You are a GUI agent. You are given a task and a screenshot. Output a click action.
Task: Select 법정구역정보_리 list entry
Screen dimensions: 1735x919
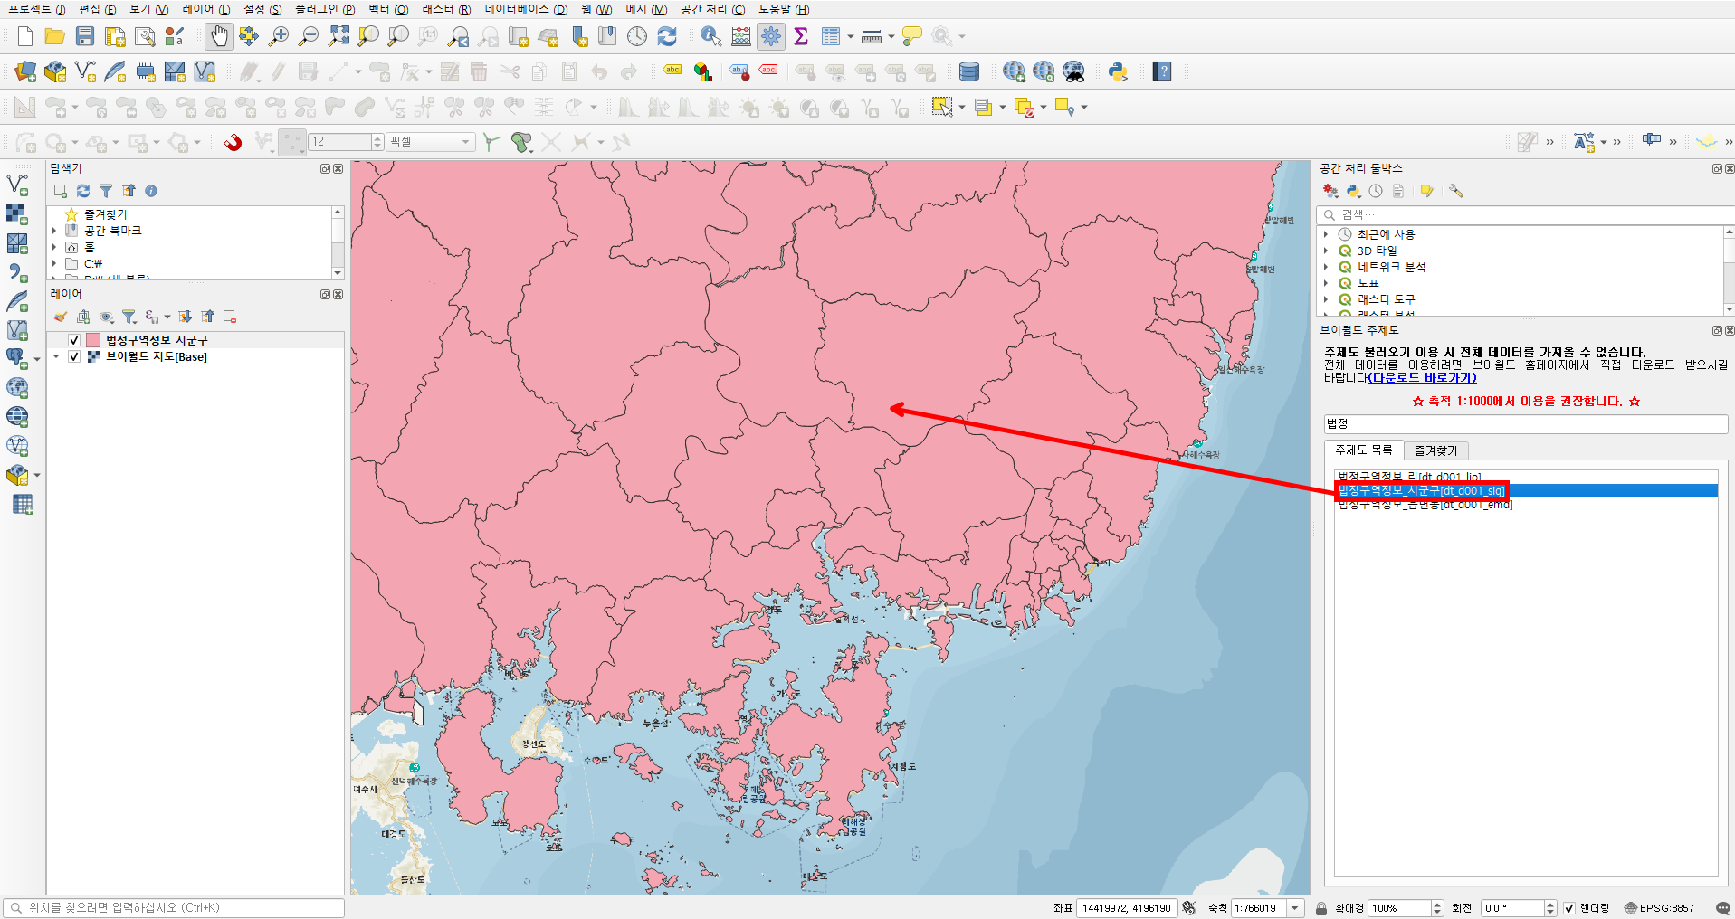point(1526,477)
